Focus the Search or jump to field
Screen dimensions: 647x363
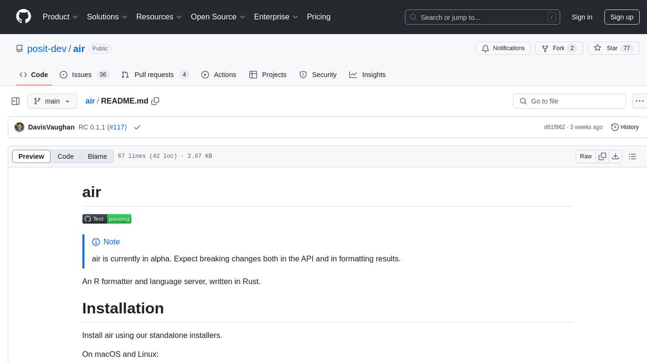coord(482,17)
